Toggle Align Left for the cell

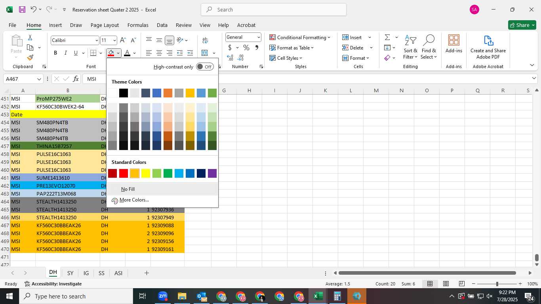149,53
